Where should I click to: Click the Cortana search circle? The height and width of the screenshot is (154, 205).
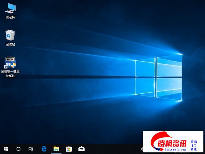pos(18,149)
